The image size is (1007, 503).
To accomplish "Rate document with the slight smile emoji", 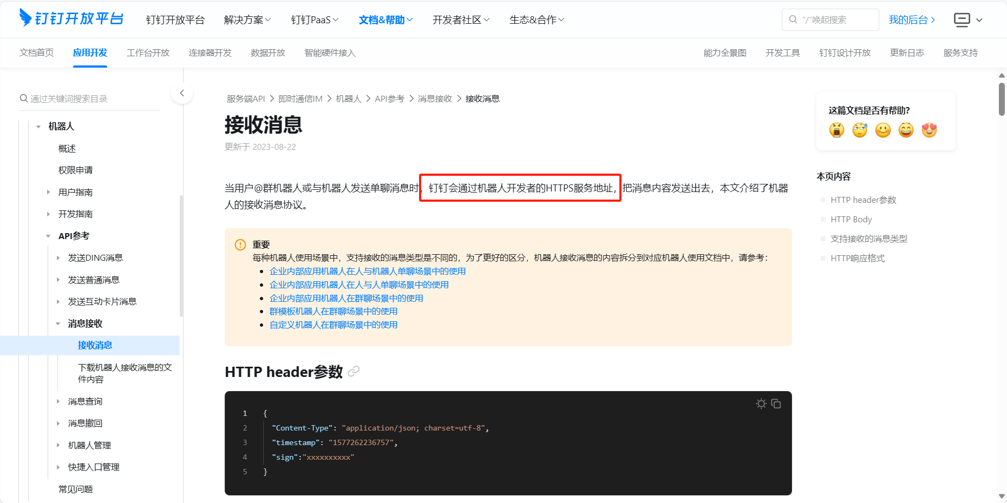I will pos(883,130).
